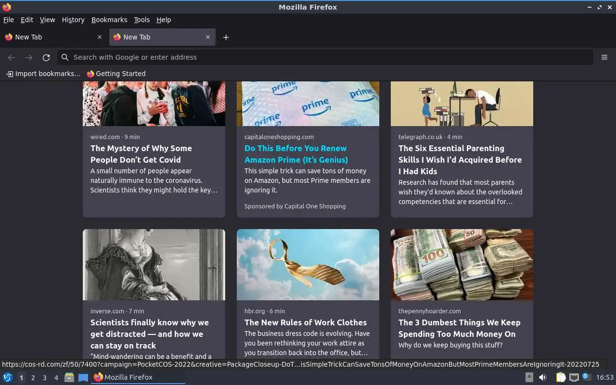Close the second active New Tab

[208, 37]
